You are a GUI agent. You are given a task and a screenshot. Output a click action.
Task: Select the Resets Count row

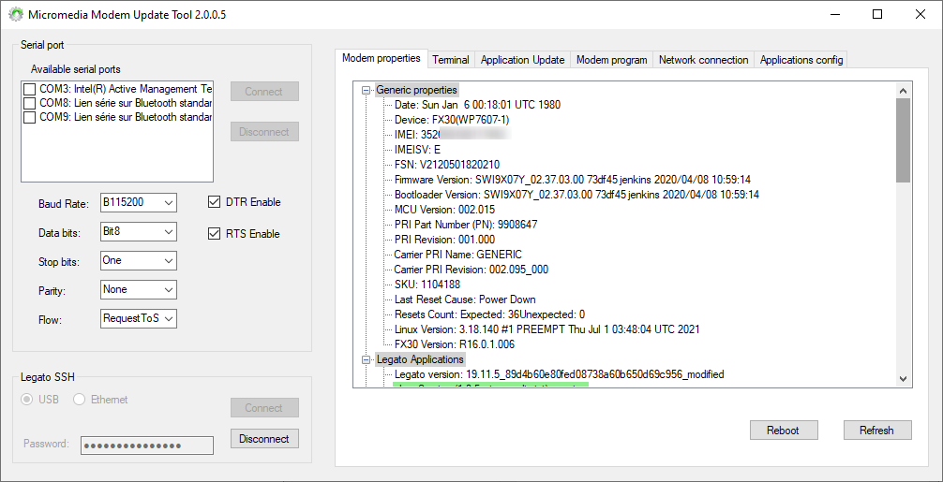(490, 315)
